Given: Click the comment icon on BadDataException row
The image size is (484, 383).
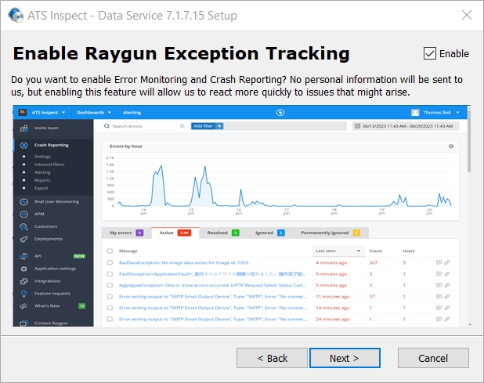Looking at the screenshot, I should pos(439,262).
